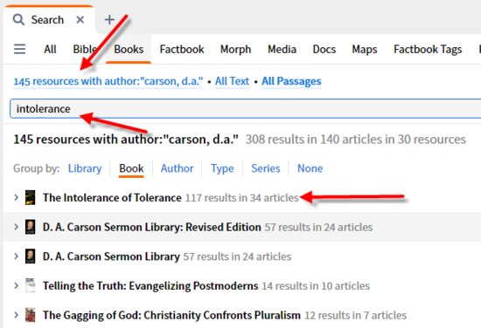This screenshot has width=481, height=328.
Task: Close the Search tab
Action: pyautogui.click(x=80, y=20)
